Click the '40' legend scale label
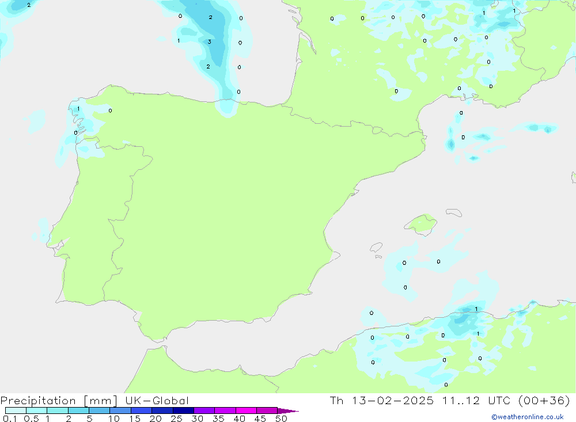Image resolution: width=576 pixels, height=422 pixels. coord(240,419)
